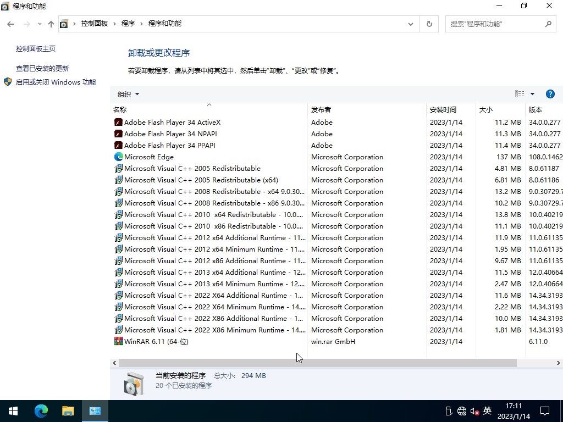Screen dimensions: 563x422
Task: Click the 搜索"程序和功能" search box
Action: 495,24
